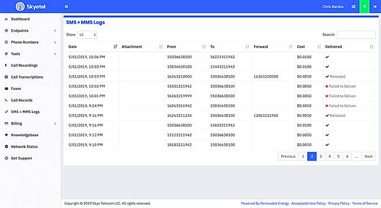
Task: Click the Skyetel logo
Action: (x=31, y=7)
